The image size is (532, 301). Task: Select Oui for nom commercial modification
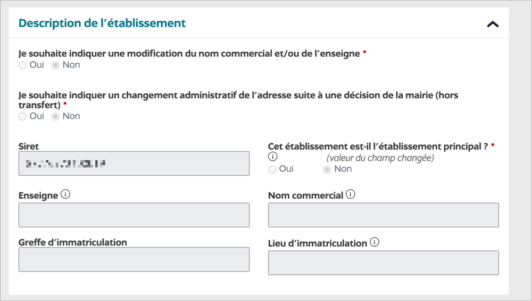[22, 65]
